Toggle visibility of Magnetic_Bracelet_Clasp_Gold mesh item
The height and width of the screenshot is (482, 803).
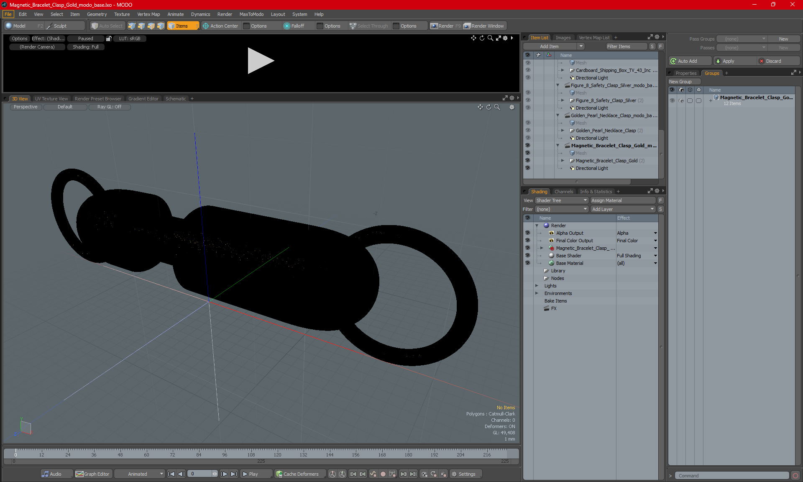527,161
